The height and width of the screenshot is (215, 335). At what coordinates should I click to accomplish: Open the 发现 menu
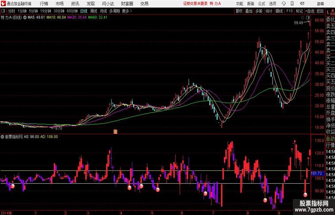(x=90, y=4)
